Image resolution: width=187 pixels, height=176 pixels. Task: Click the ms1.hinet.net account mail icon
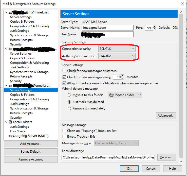10,12
